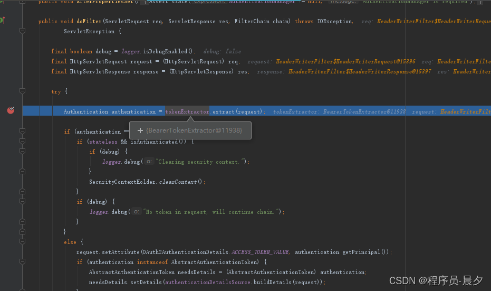Screen dimensions: 491x291
Task: Collapse the doFilter method using its gutter fold marker
Action: click(x=22, y=31)
